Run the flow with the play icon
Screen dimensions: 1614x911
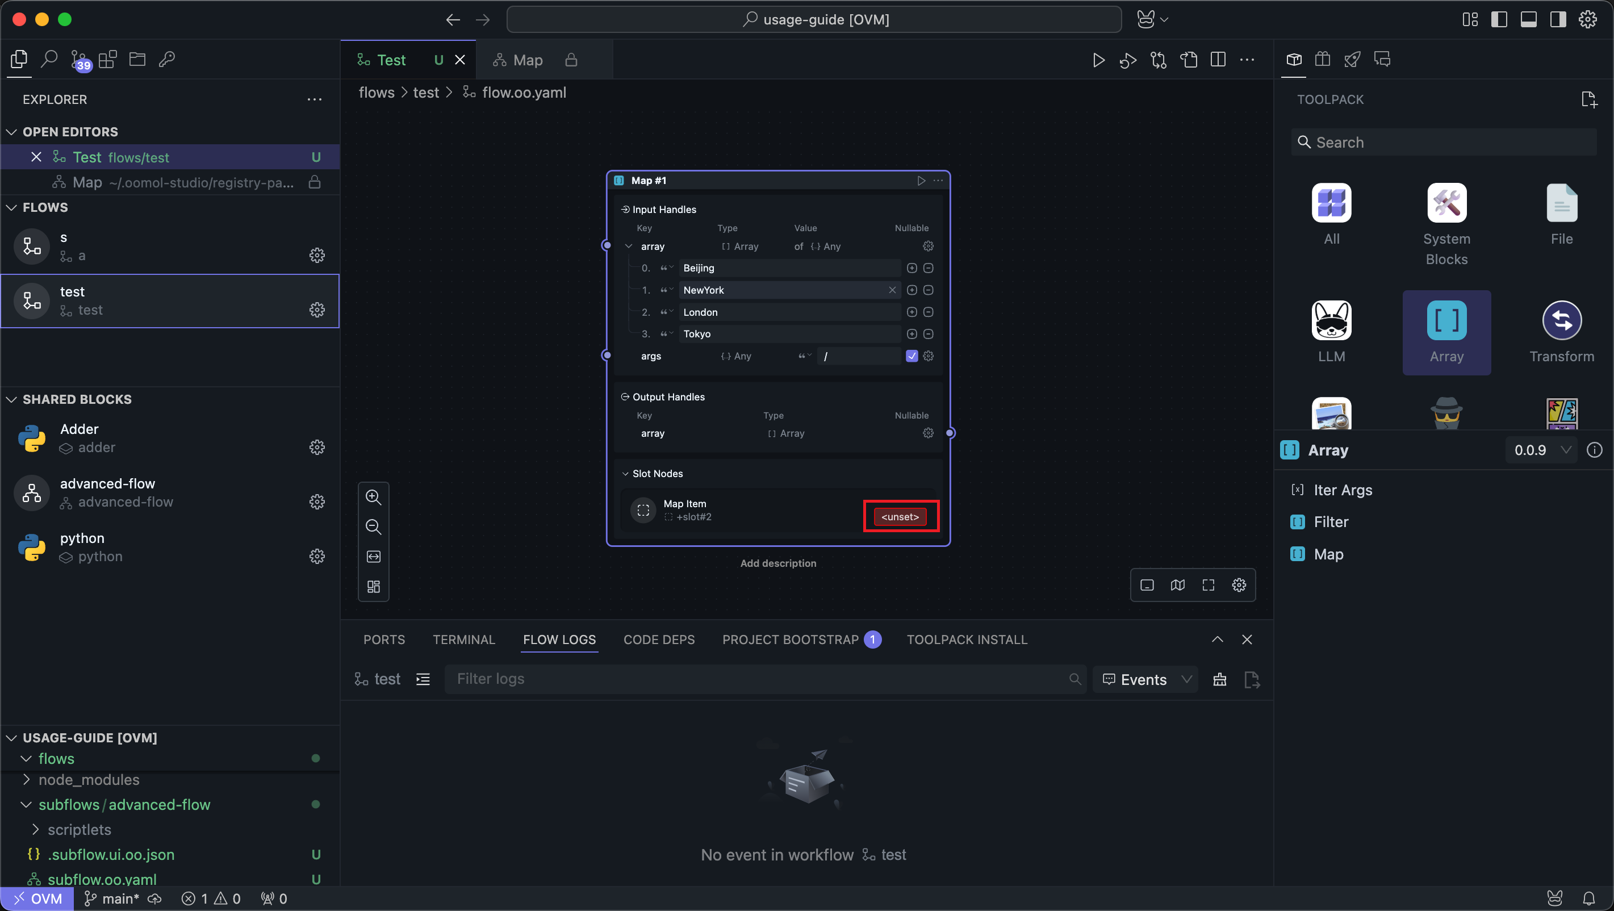pyautogui.click(x=1098, y=60)
